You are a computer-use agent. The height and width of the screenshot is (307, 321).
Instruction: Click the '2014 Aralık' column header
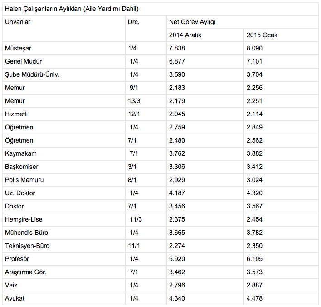(185, 35)
